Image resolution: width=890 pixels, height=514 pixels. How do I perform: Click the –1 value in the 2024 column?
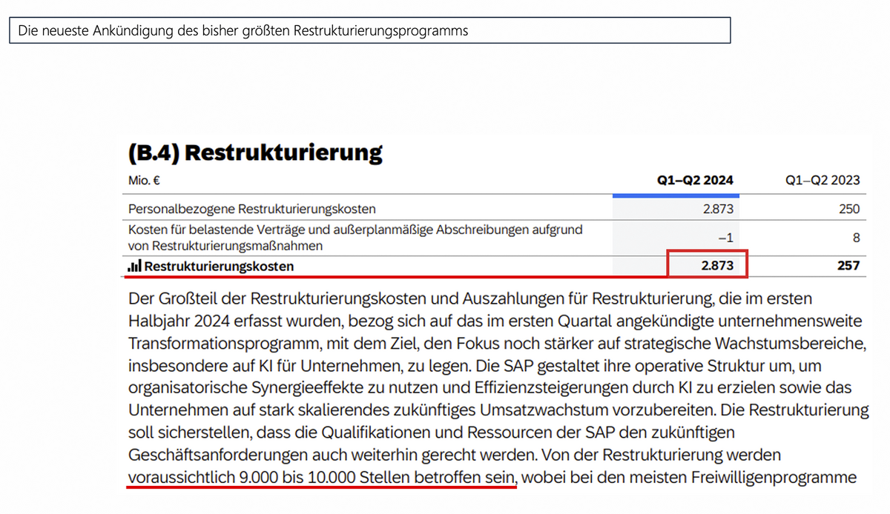(725, 238)
